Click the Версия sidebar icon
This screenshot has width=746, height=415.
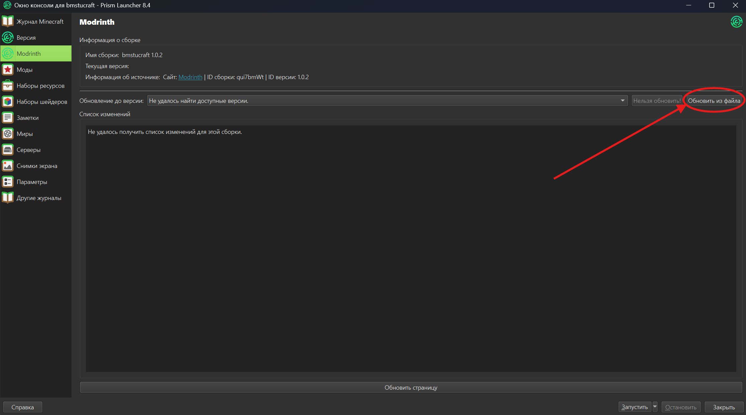click(8, 37)
